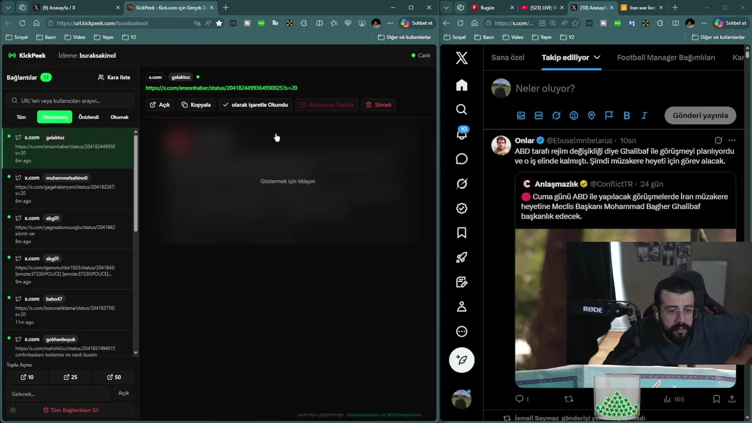Switch to Football Manager Bağımlıları tab
Viewport: 752px width, 423px height.
pyautogui.click(x=666, y=58)
